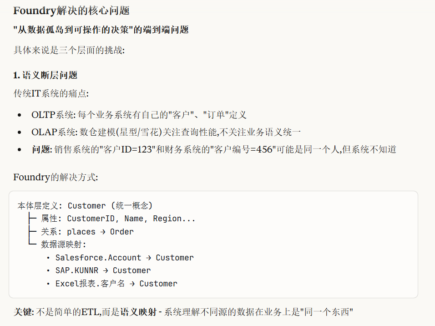435x326 pixels.
Task: Click the line "Foundry的解决方式"
Action: click(56, 177)
